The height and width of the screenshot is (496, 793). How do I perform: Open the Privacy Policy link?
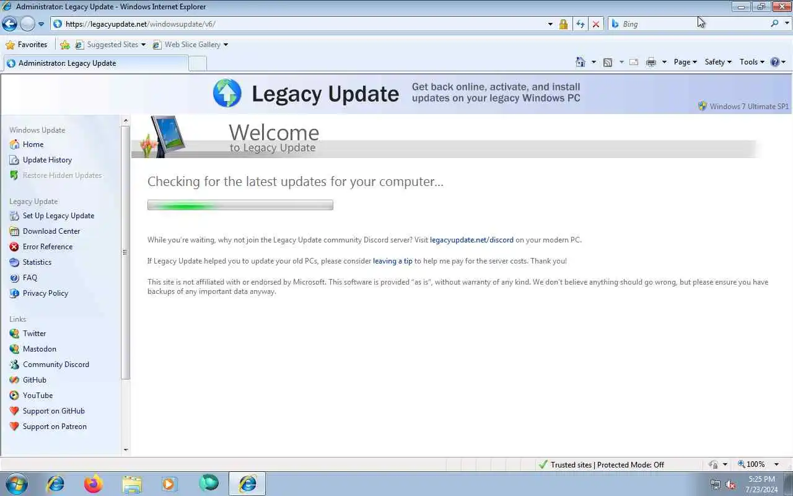tap(45, 293)
